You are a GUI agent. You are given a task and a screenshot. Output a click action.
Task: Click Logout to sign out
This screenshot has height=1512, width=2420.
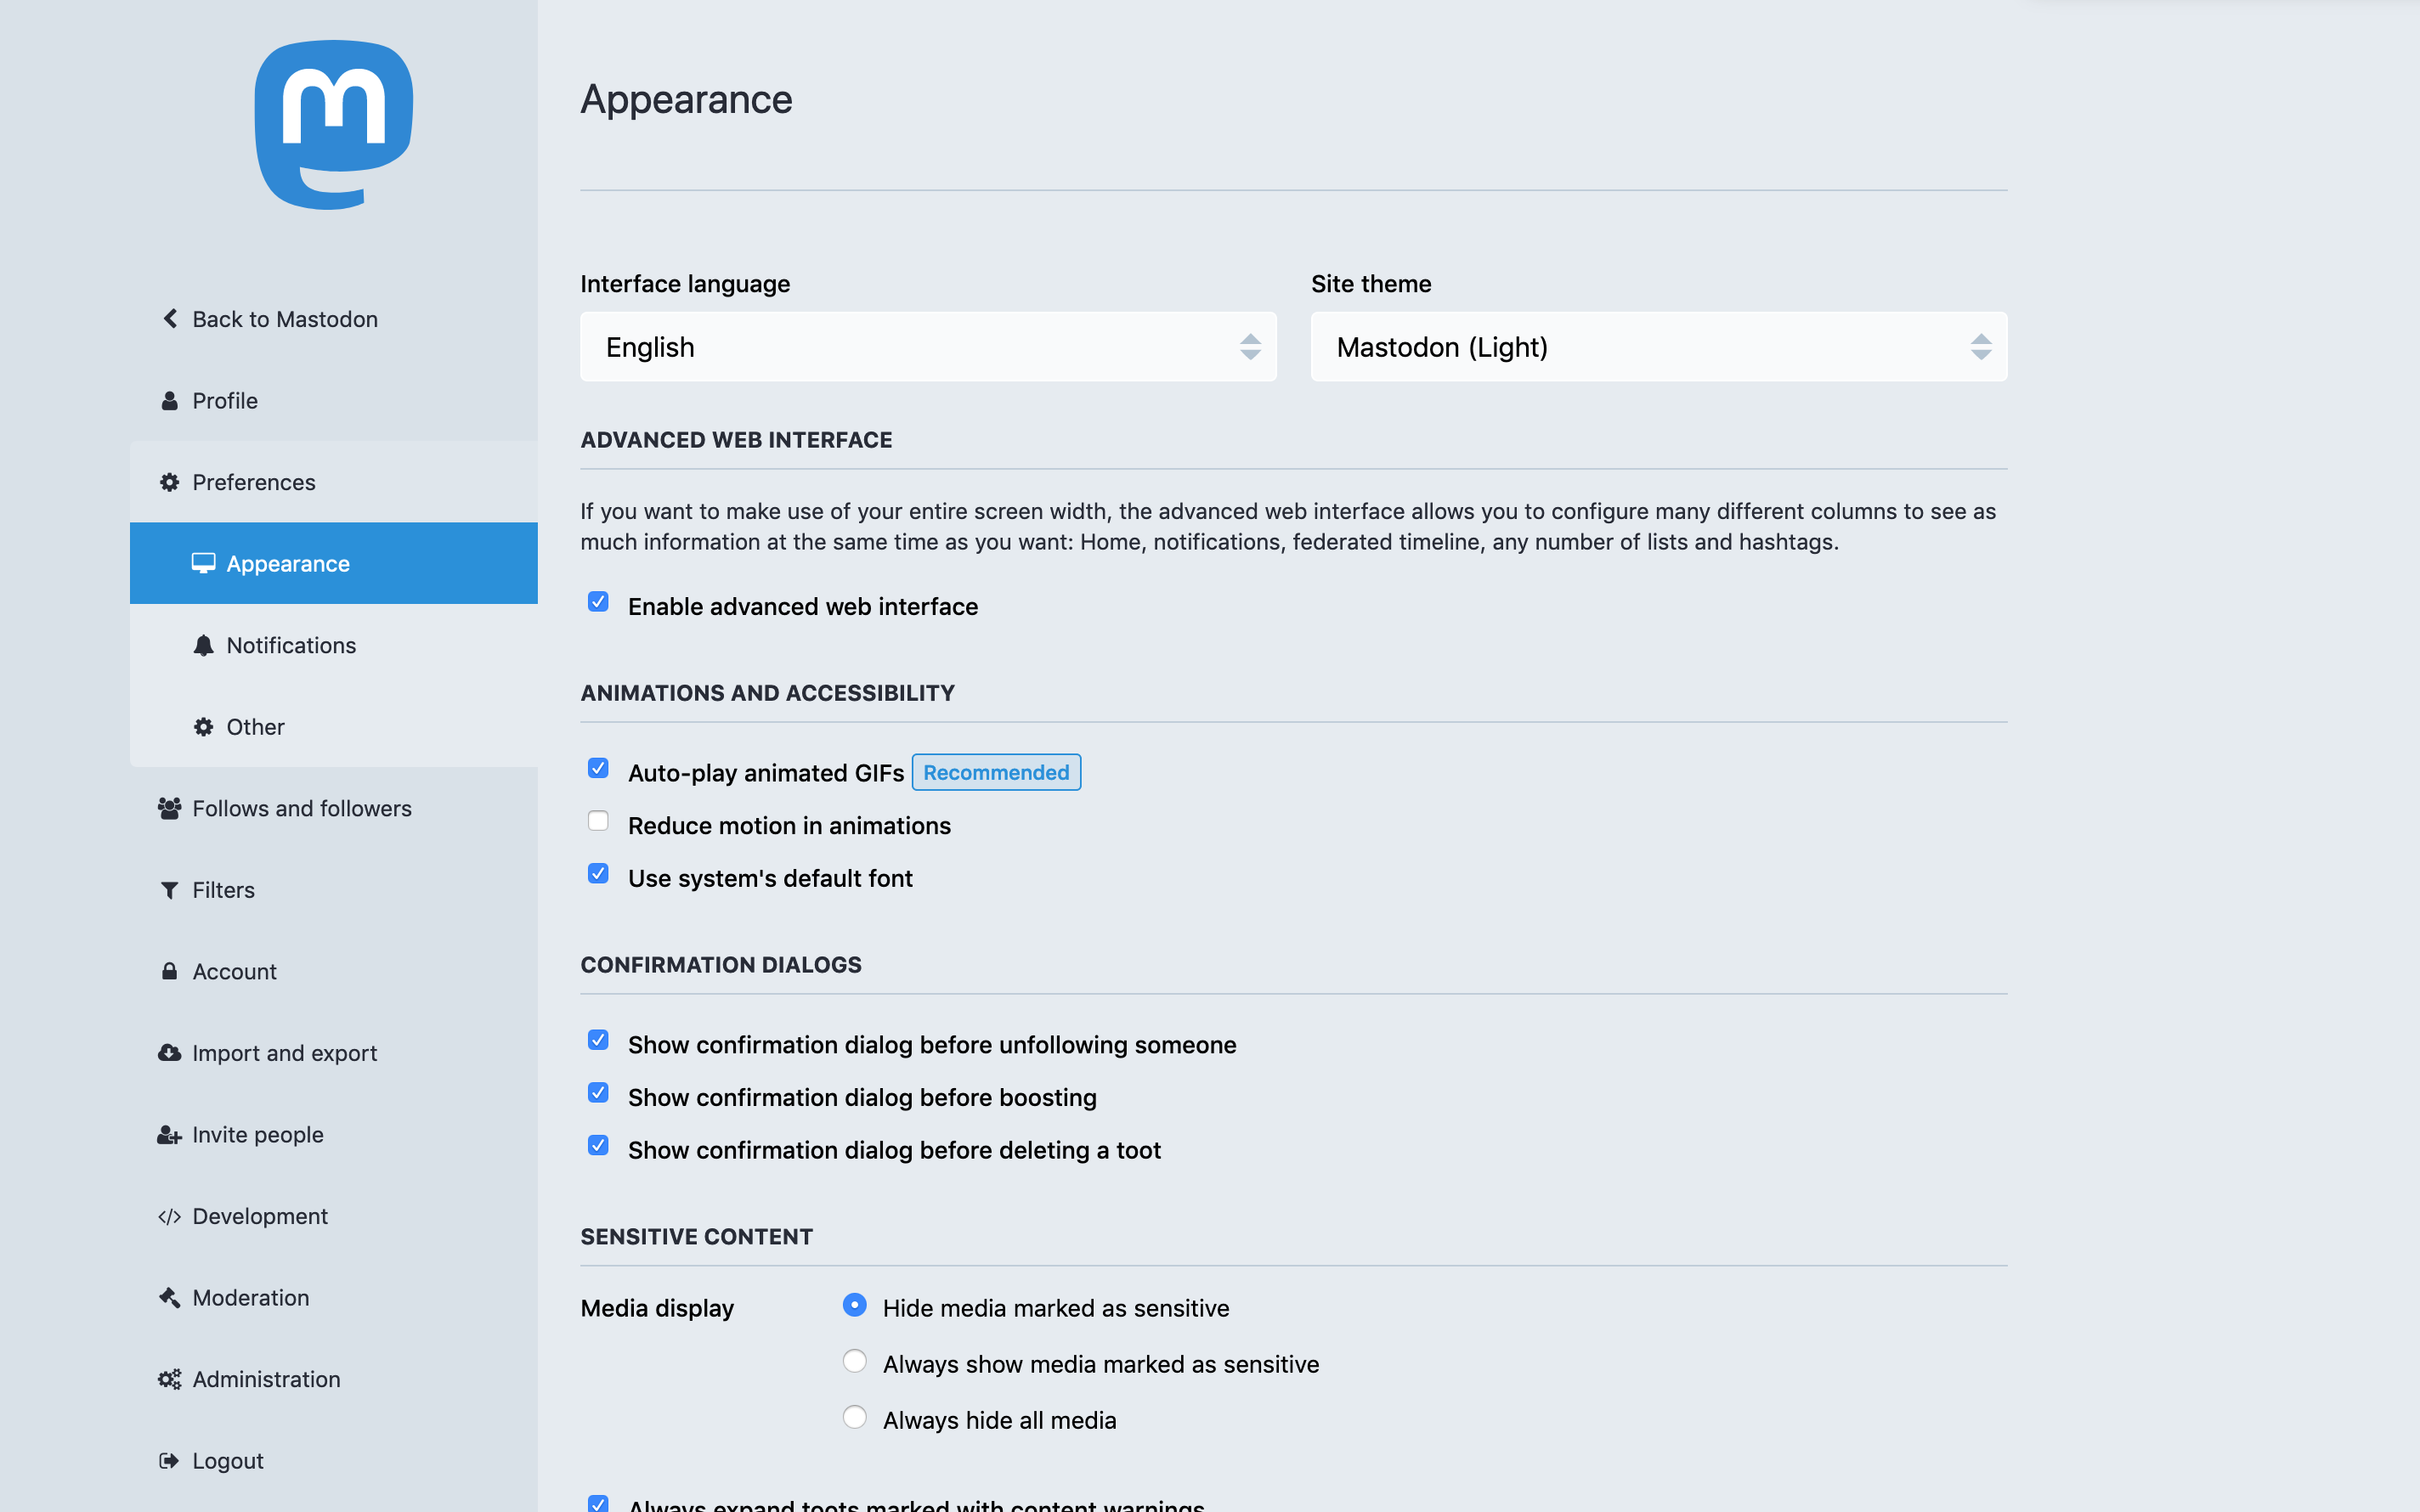(229, 1459)
